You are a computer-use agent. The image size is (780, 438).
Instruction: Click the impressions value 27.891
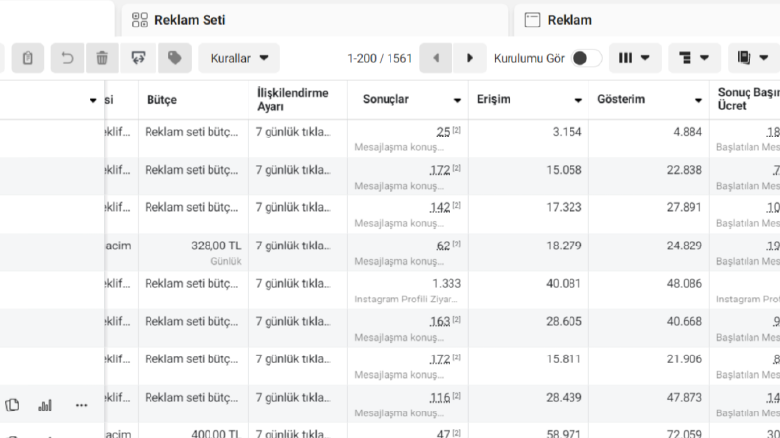685,207
